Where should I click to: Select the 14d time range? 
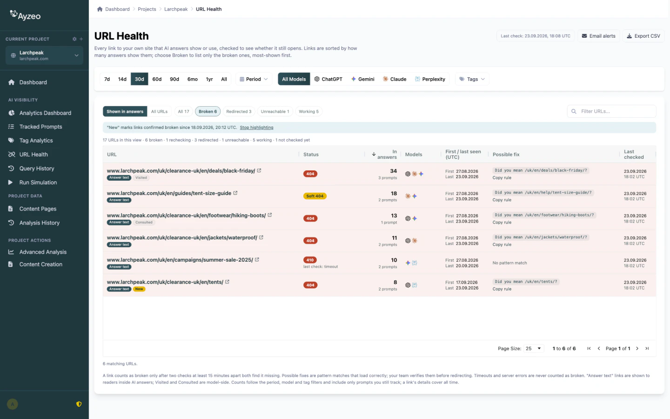pos(122,79)
